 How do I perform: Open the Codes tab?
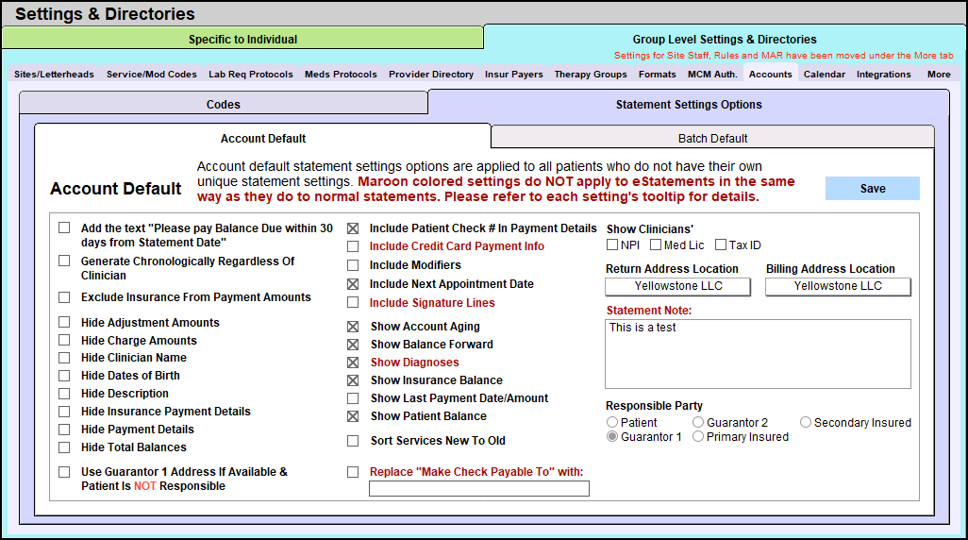(x=224, y=105)
